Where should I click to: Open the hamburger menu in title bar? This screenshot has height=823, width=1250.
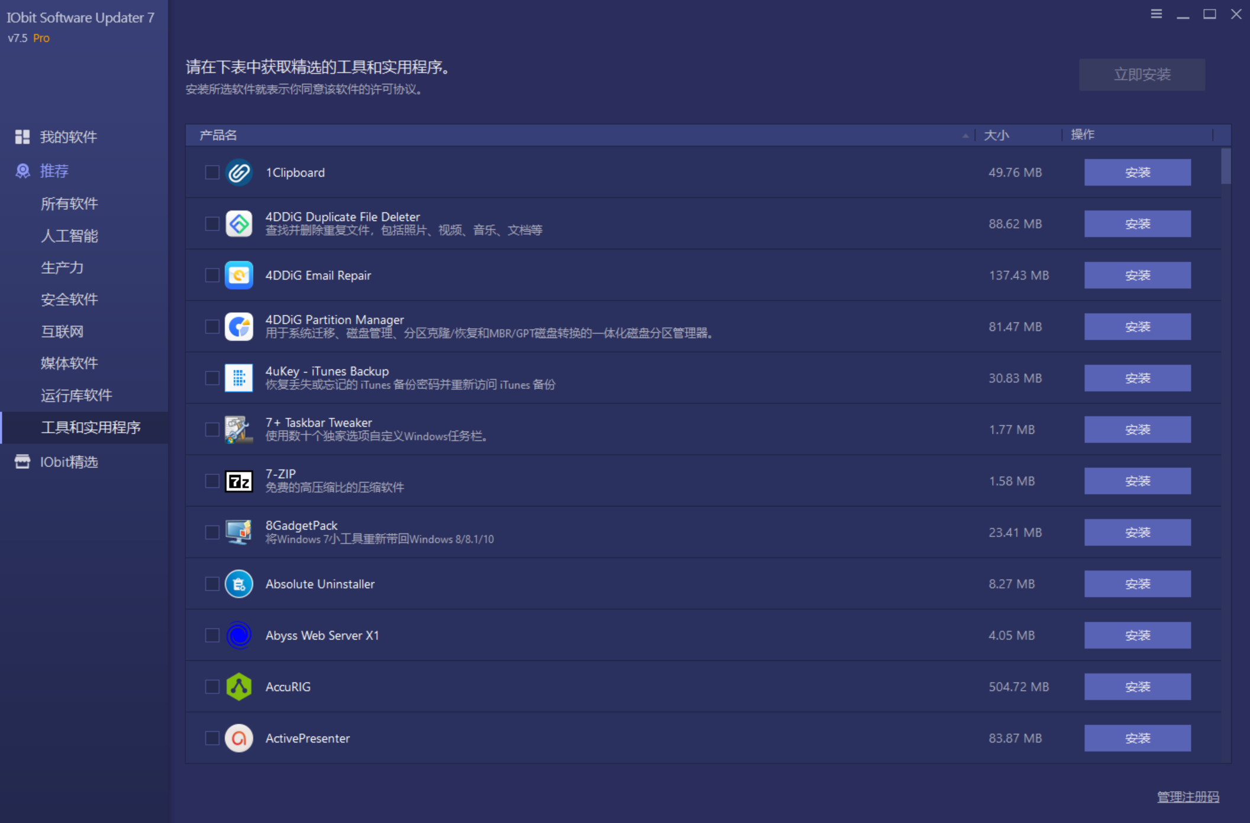[1157, 14]
